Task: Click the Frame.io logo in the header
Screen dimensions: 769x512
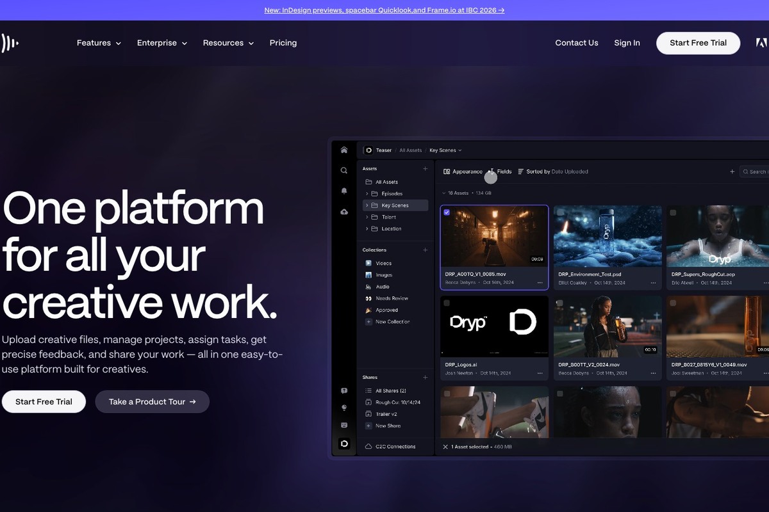Action: click(9, 43)
